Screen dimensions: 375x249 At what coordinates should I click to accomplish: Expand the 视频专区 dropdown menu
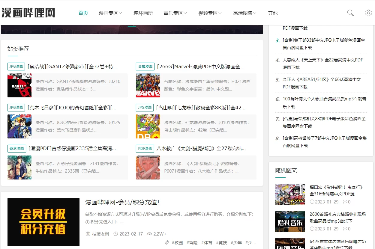click(x=210, y=13)
